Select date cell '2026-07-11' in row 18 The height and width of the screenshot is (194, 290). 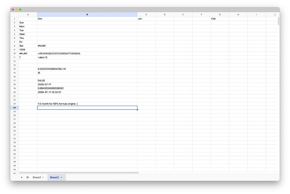tap(87, 85)
